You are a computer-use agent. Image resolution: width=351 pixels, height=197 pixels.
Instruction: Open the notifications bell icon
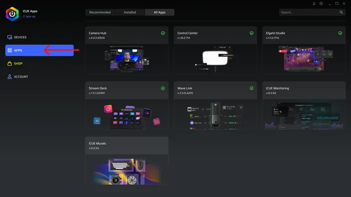(x=314, y=3)
